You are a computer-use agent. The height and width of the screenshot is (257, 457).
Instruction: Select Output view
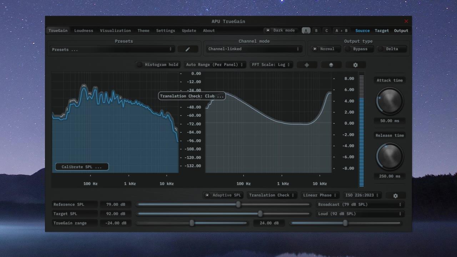click(401, 31)
